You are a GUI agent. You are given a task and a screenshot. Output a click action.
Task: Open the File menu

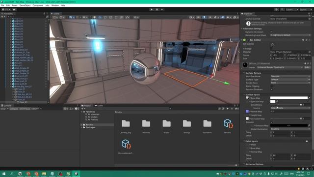pos(2,5)
